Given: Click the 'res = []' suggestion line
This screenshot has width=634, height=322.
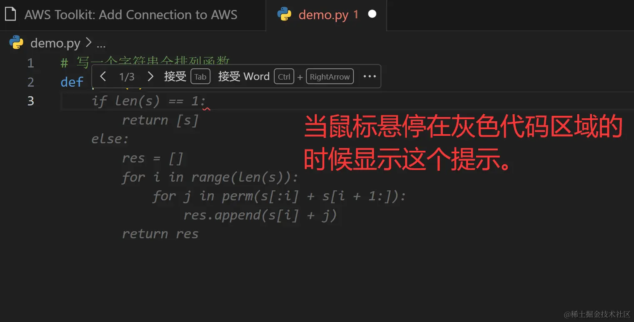Looking at the screenshot, I should (153, 158).
